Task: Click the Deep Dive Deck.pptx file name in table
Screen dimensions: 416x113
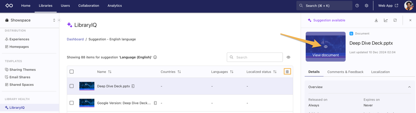Action: (114, 86)
